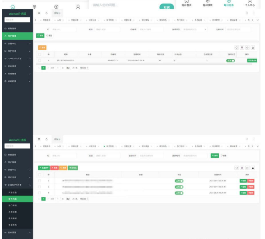Click the green 发送 send button

pos(166,7)
